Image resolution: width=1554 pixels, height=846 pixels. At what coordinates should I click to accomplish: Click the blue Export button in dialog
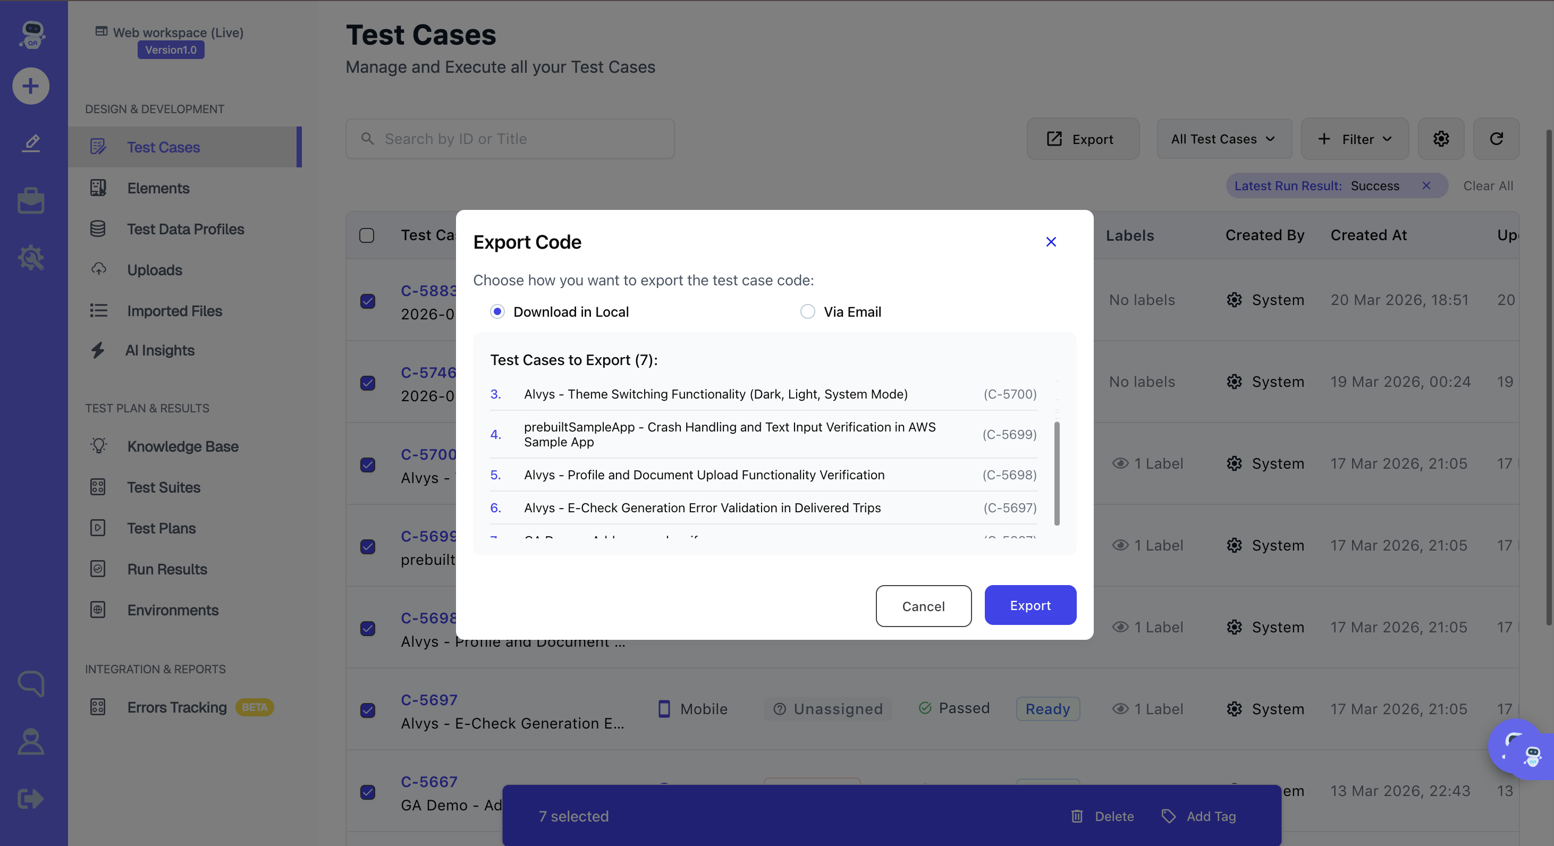(x=1030, y=605)
